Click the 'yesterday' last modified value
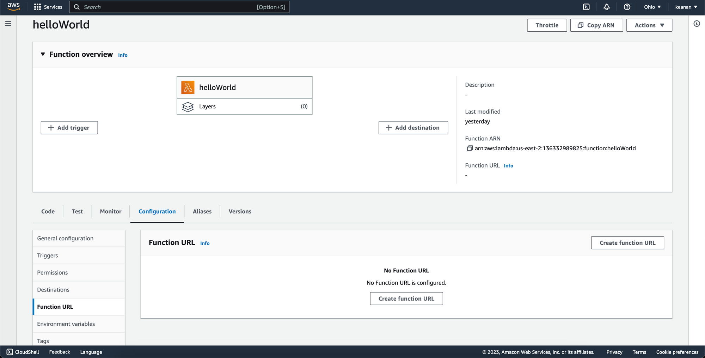This screenshot has height=358, width=705. pos(477,121)
